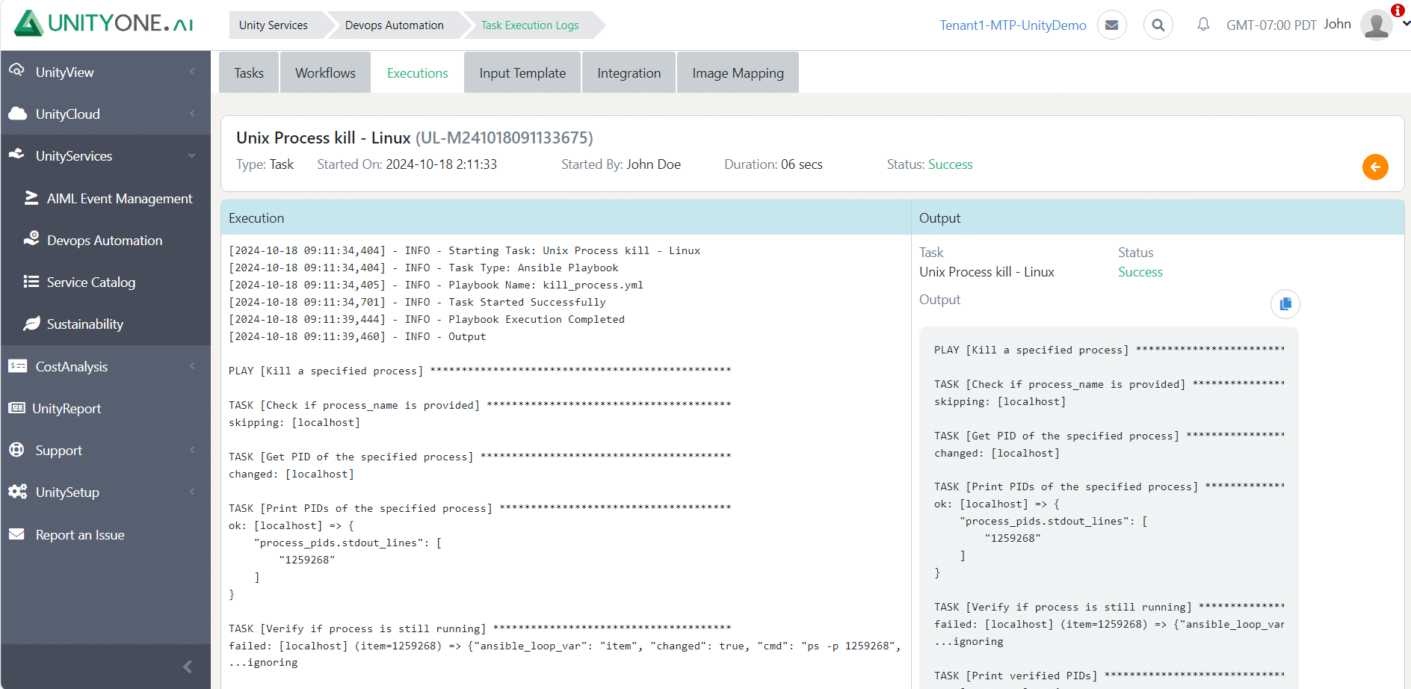Open the Tenant1-MTP-UnityDemo tenant link

click(1013, 25)
